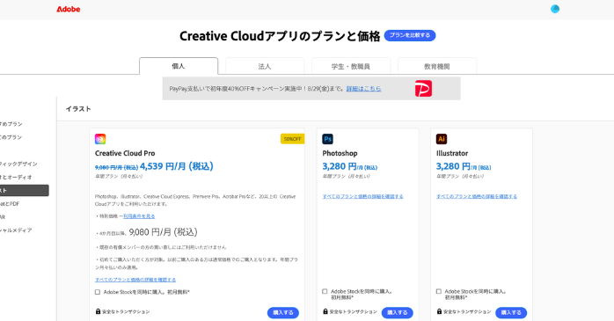Click the Creative Cloud Pro app icon
This screenshot has height=321, width=614.
tap(100, 139)
